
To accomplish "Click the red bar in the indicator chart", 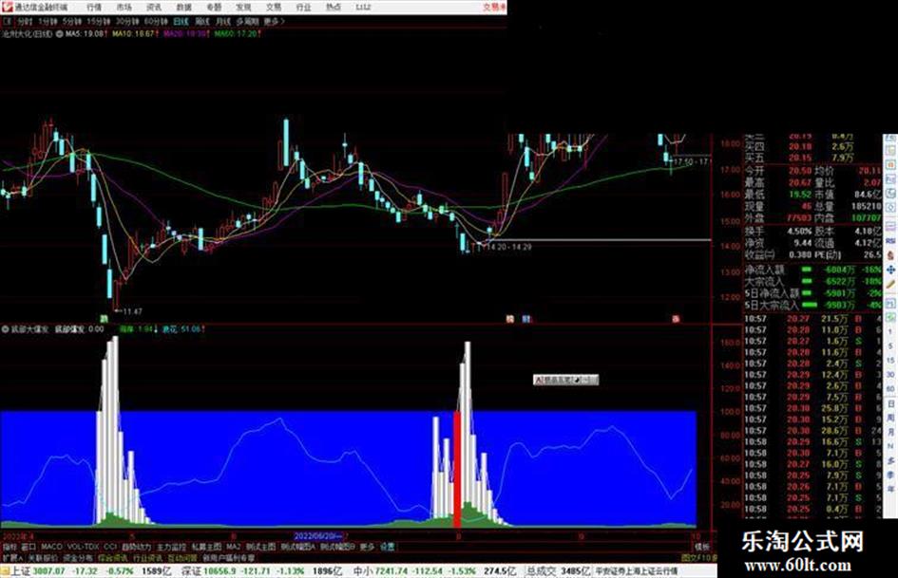I will 457,469.
